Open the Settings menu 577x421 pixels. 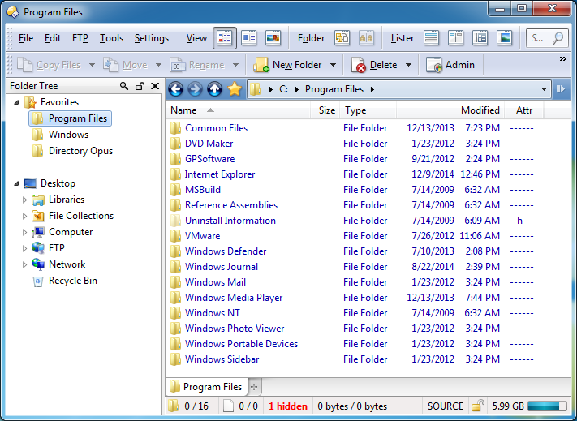pyautogui.click(x=152, y=38)
